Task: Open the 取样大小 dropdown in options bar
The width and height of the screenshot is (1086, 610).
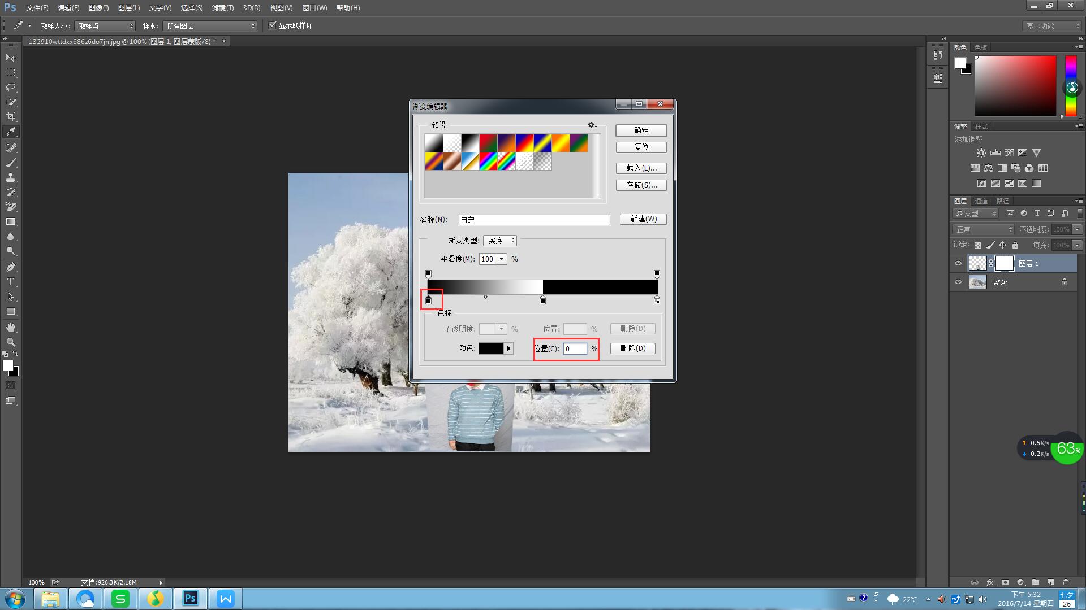Action: pos(105,26)
